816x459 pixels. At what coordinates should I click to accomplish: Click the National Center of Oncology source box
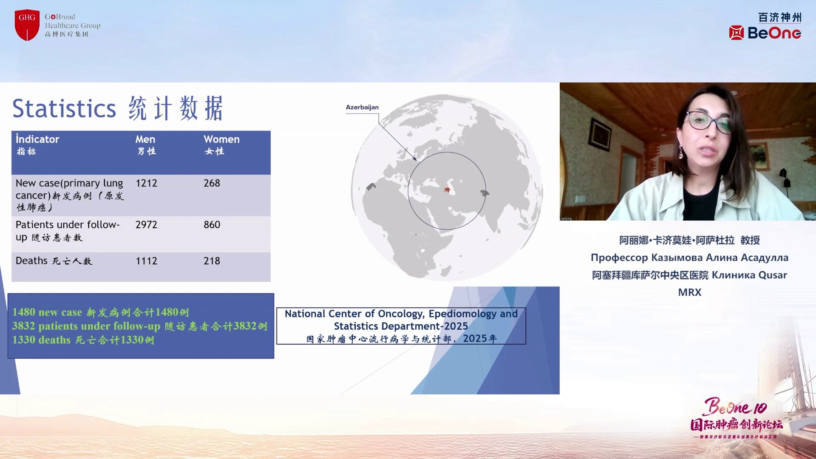pos(401,326)
